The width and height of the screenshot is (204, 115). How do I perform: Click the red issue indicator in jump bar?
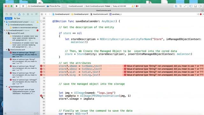click(x=201, y=14)
